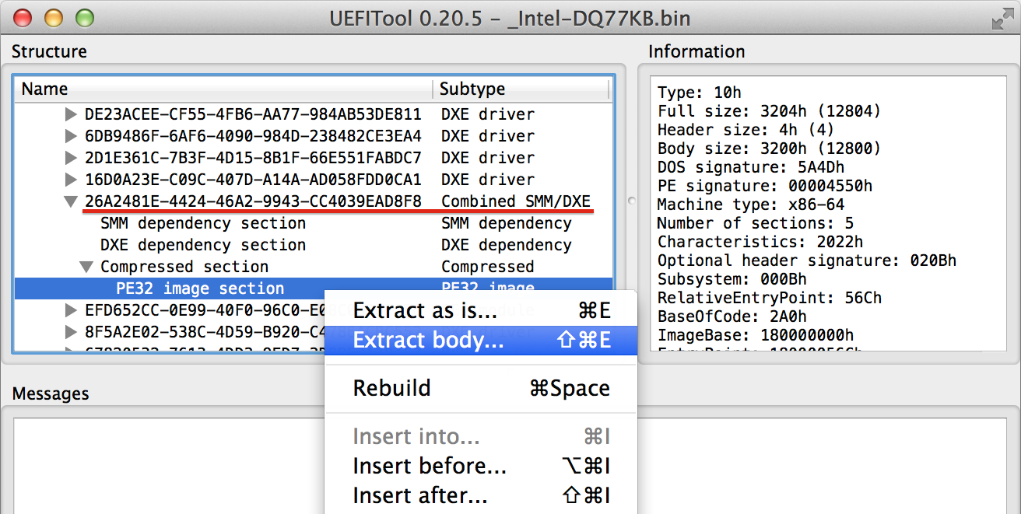
Task: Click the SMM dependency subtype cell
Action: click(506, 223)
